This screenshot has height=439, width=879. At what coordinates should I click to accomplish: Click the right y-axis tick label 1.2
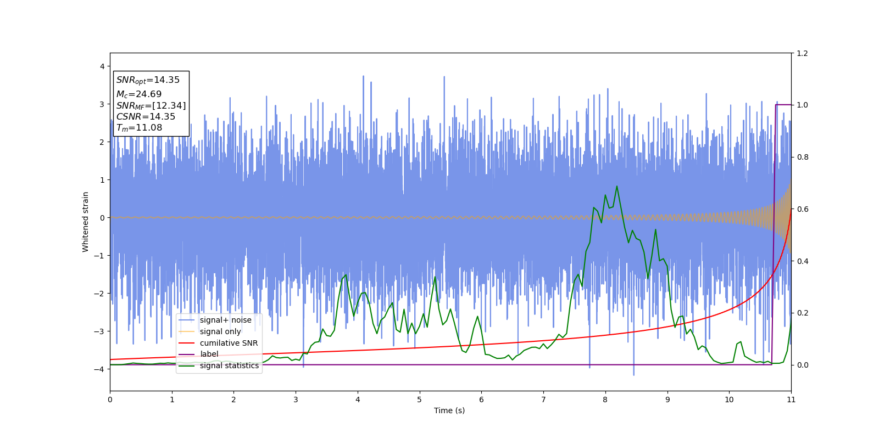803,53
